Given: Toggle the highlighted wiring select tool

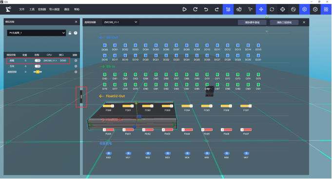Looking at the screenshot, I should coord(228,9).
